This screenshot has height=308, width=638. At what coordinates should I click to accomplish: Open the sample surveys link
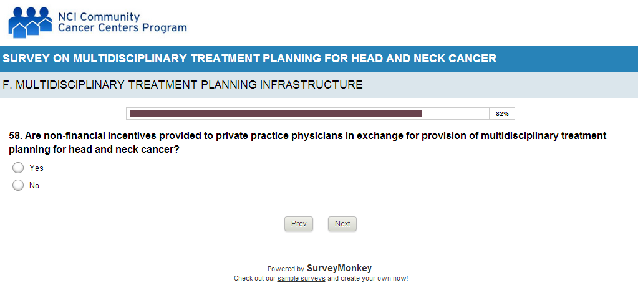point(301,279)
